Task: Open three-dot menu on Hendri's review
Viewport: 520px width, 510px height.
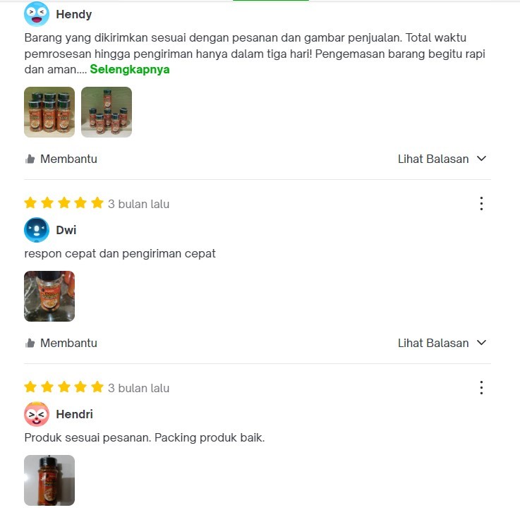Action: [x=481, y=388]
